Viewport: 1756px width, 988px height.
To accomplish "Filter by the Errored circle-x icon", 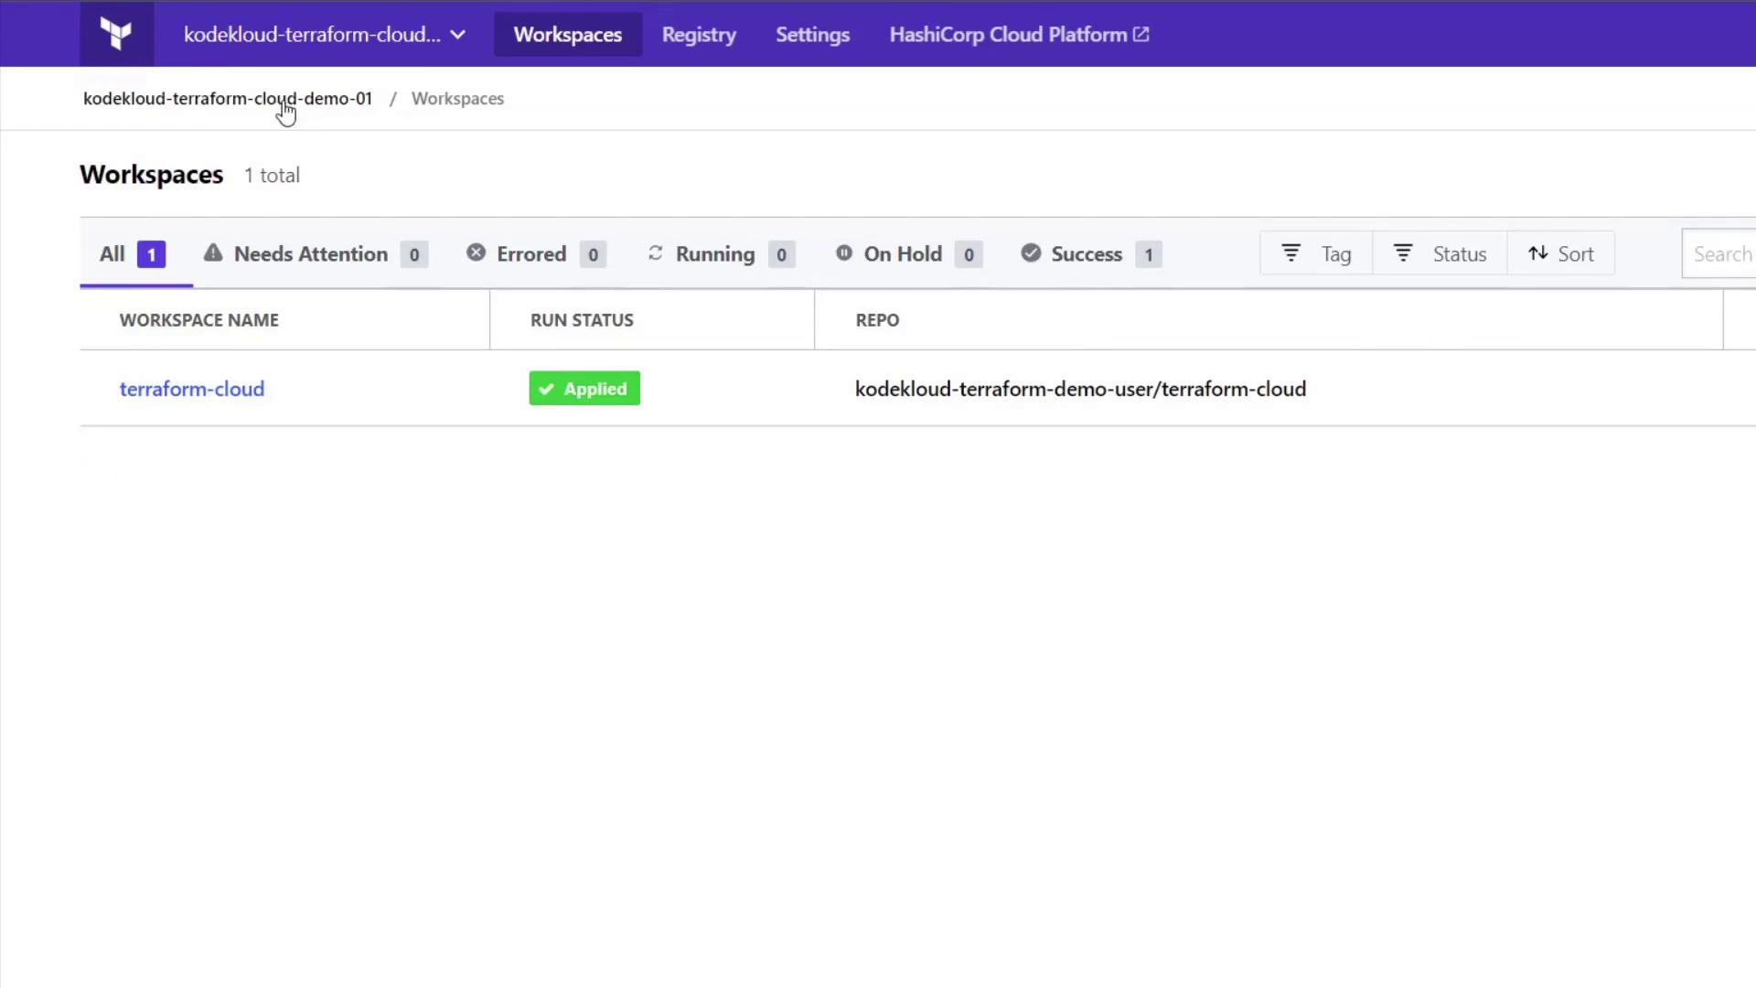I will 476,253.
